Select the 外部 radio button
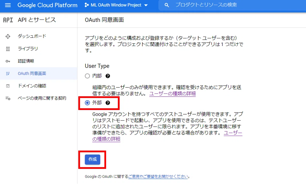 click(x=87, y=103)
